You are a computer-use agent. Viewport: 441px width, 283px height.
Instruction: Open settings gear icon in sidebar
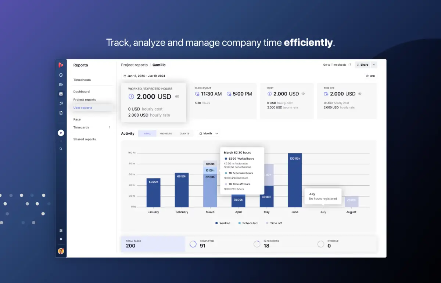tap(61, 231)
